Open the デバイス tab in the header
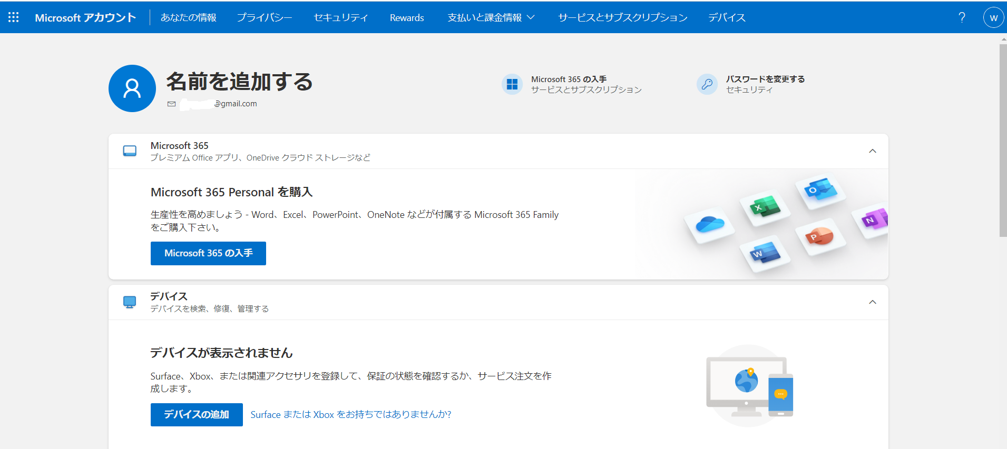1007x449 pixels. pos(727,17)
